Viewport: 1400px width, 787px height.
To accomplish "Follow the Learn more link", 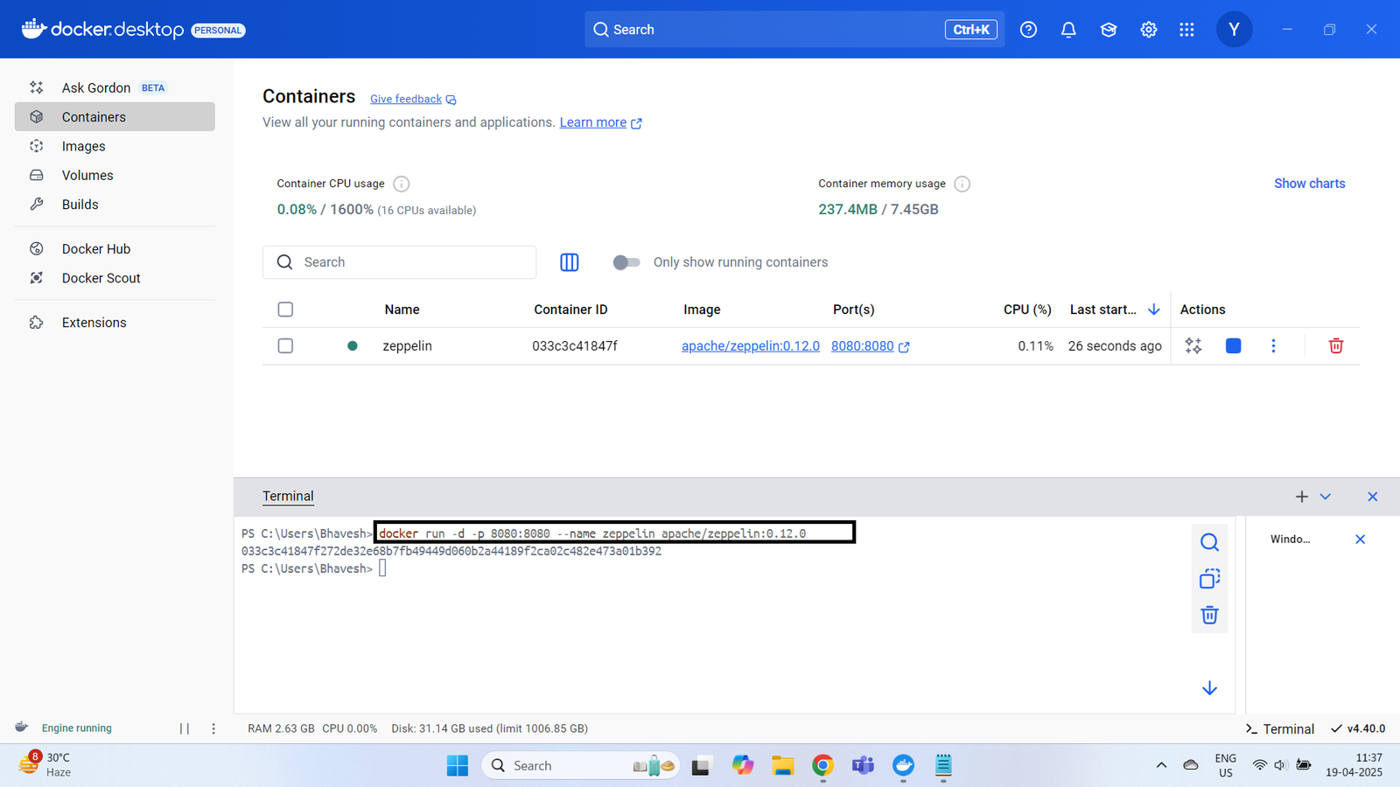I will (600, 122).
